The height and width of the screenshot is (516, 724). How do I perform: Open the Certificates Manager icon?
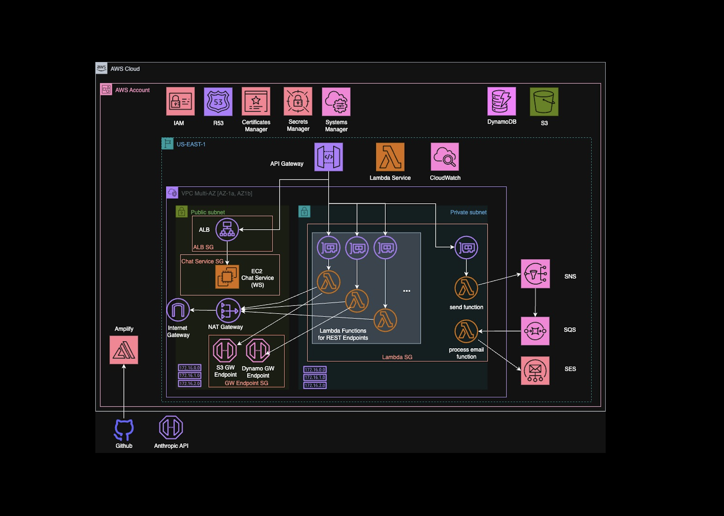click(256, 102)
